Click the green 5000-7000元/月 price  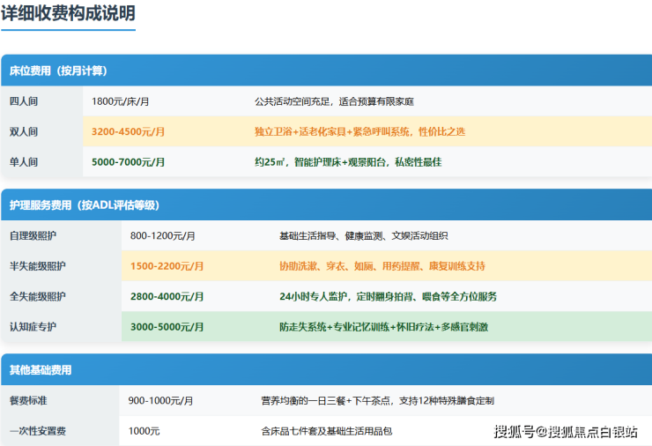128,162
